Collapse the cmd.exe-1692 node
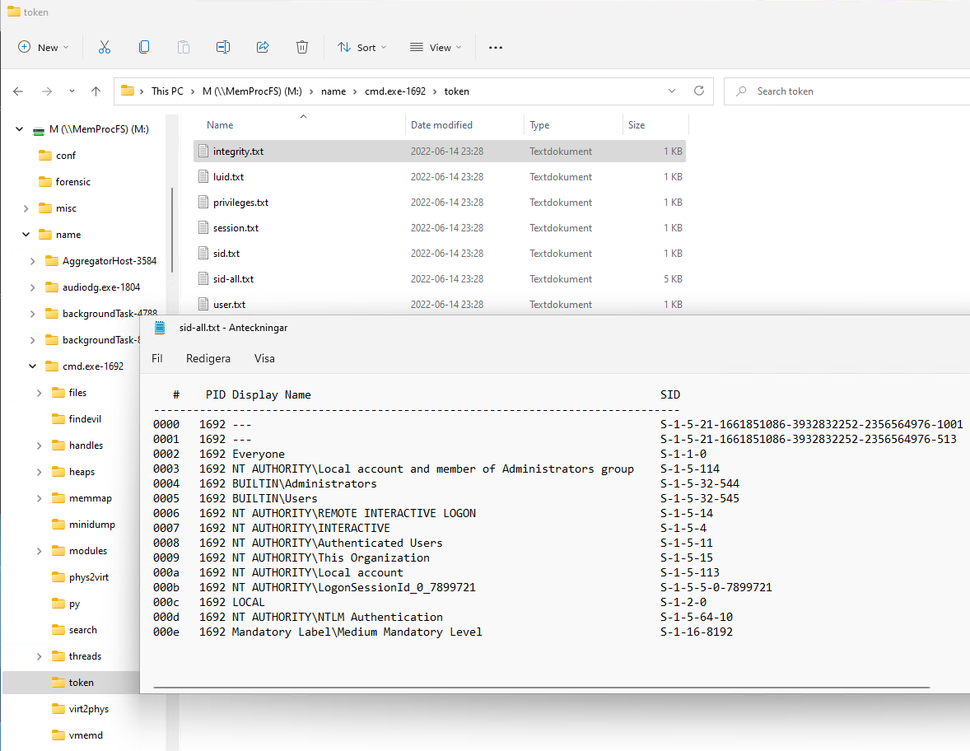 32,366
